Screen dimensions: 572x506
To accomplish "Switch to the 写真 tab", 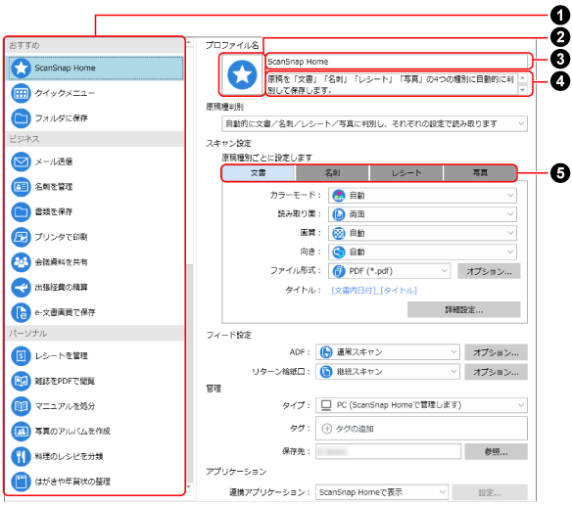I will (480, 173).
